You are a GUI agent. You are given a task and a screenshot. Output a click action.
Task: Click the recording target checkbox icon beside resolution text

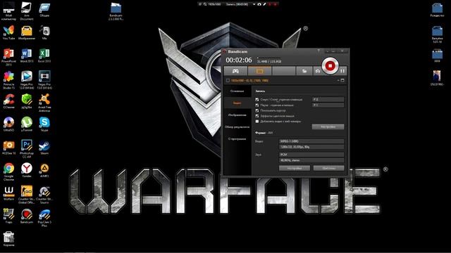228,81
